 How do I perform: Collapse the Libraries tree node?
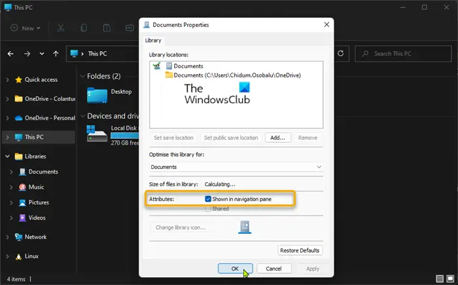[x=7, y=156]
